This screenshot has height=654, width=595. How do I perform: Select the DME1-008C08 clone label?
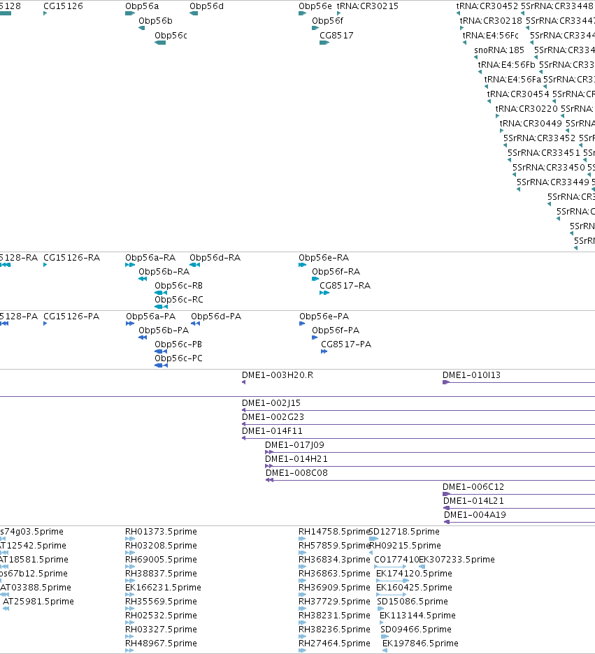pos(296,473)
